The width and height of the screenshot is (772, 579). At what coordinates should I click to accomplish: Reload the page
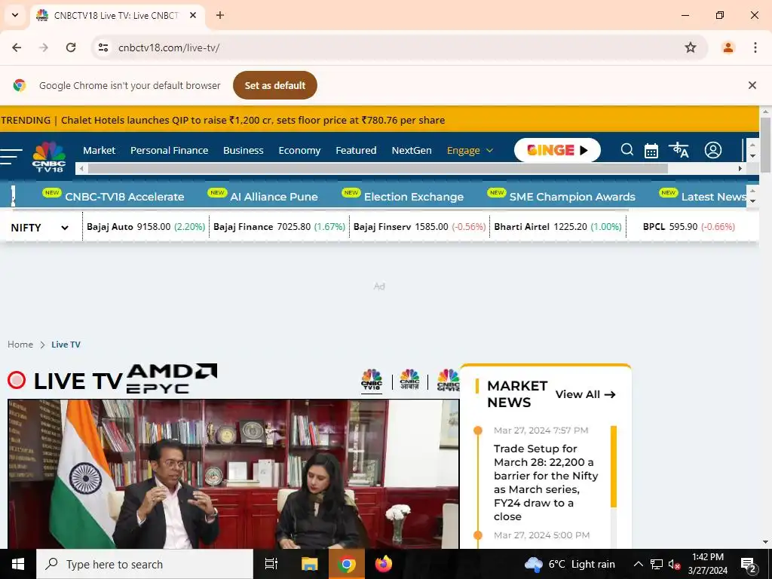[x=71, y=47]
